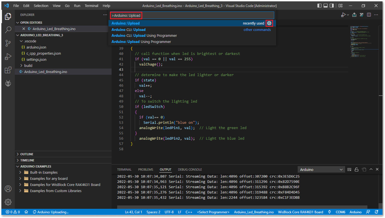
Task: Select Arduino: Upload Using Programmer command
Action: pos(192,42)
